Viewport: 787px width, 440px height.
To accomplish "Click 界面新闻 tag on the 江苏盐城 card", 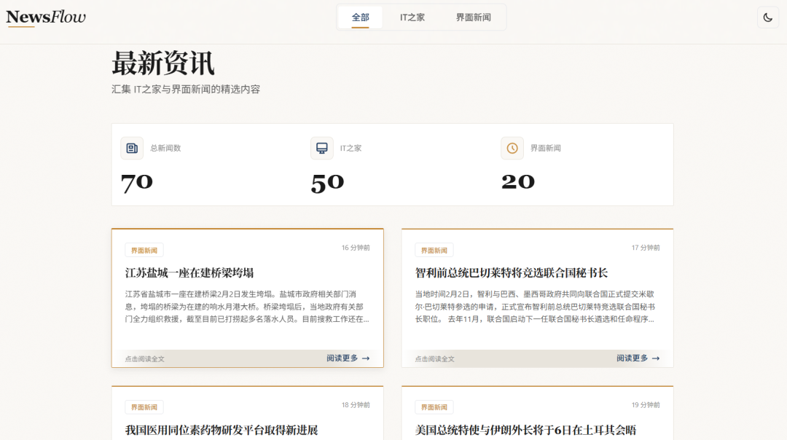I will point(144,251).
